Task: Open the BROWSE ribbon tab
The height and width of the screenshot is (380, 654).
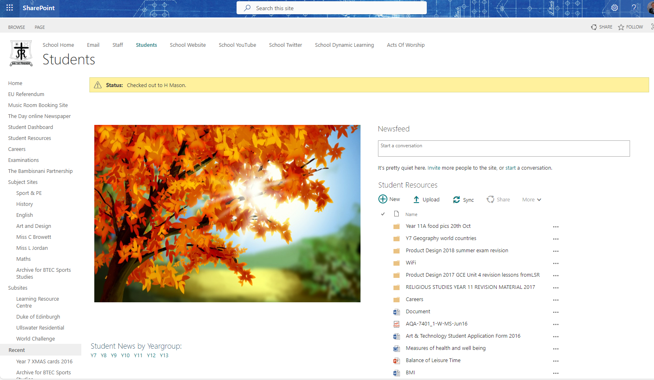Action: point(17,27)
